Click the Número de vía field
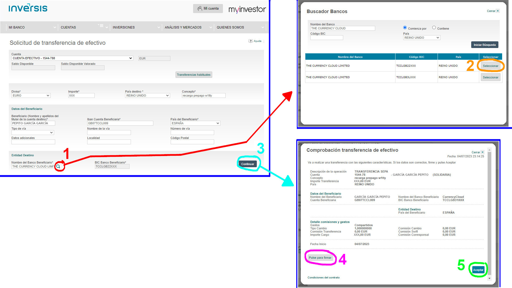 point(192,133)
